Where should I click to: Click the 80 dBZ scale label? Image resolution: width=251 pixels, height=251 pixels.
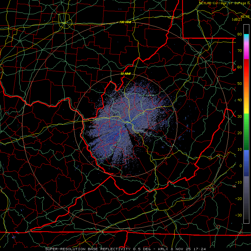pyautogui.click(x=240, y=34)
